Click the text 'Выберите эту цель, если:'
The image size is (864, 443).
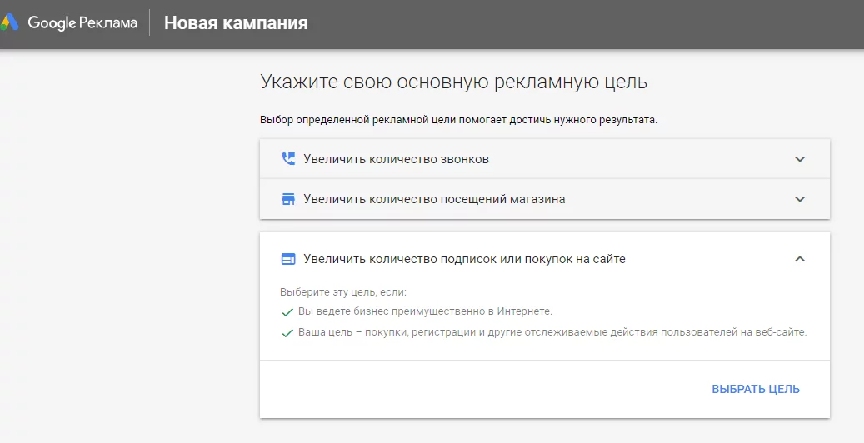tap(342, 292)
